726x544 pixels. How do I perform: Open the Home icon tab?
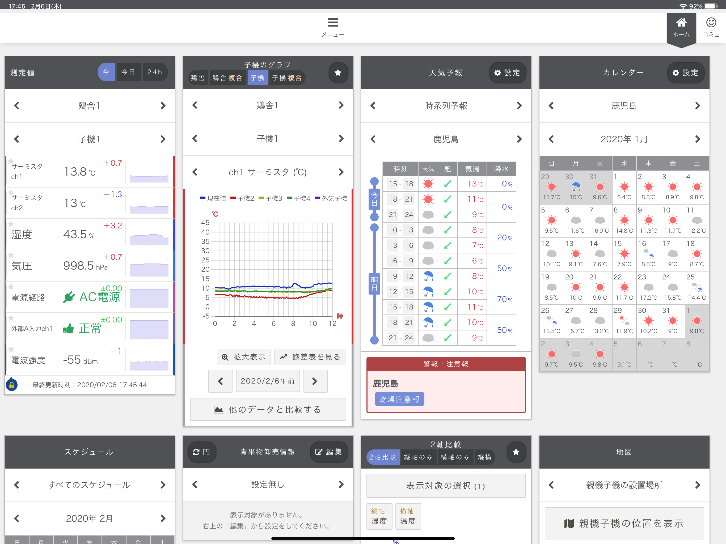(x=681, y=22)
